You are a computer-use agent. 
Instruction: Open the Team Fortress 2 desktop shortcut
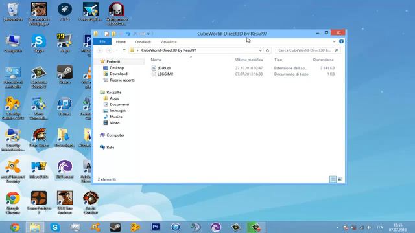[x=39, y=203]
